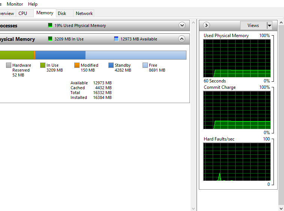Image resolution: width=284 pixels, height=211 pixels.
Task: Collapse the graphs pane with arrow button
Action: coord(206,25)
